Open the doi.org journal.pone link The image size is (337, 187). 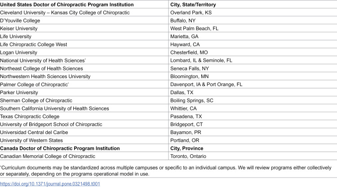tap(50, 184)
